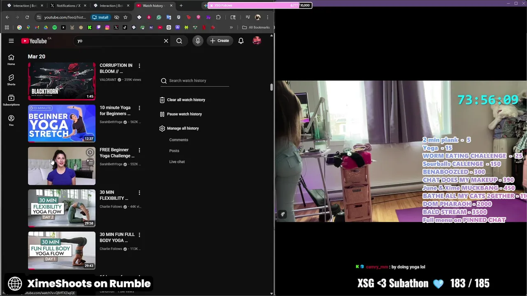Open more options for FREE Beginner Yoga video

(139, 150)
